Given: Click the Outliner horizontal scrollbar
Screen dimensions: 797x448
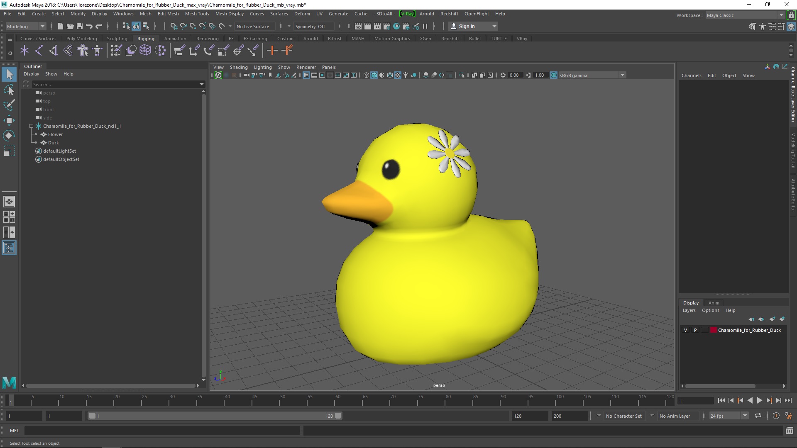Looking at the screenshot, I should 110,386.
